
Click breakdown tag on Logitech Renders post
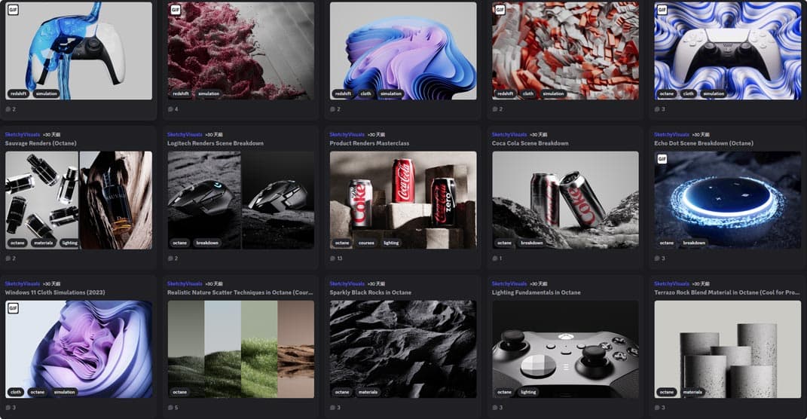point(208,243)
